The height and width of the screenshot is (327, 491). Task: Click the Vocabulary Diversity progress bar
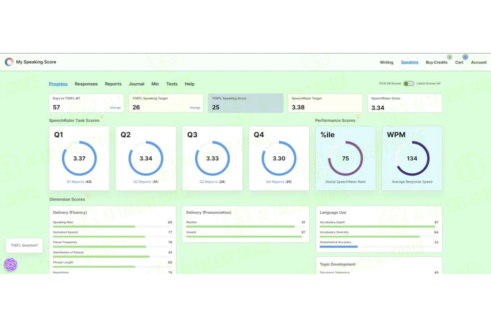tap(379, 236)
